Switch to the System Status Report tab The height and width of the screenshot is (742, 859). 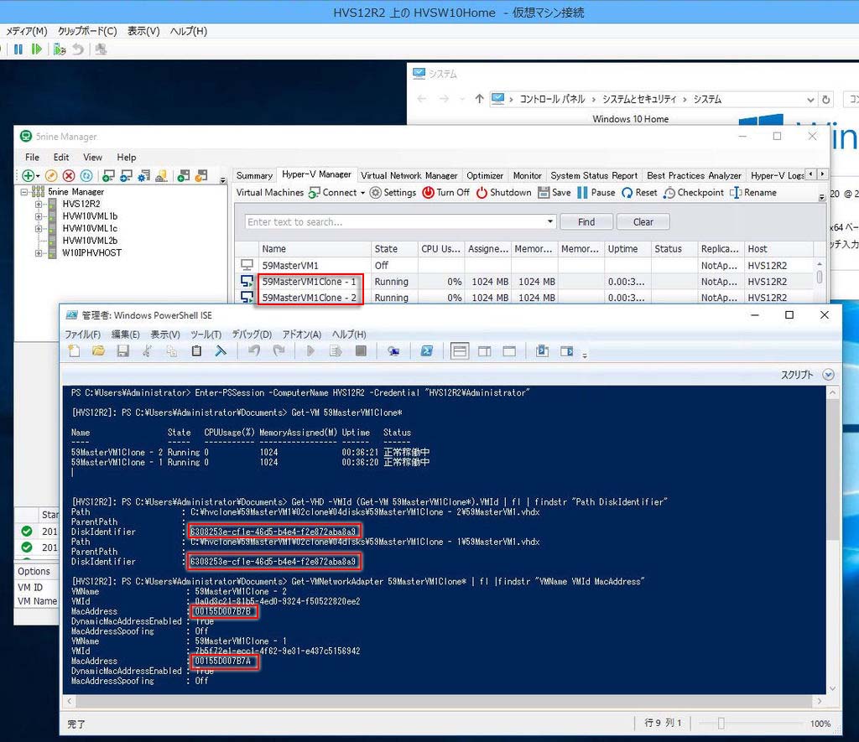(594, 175)
